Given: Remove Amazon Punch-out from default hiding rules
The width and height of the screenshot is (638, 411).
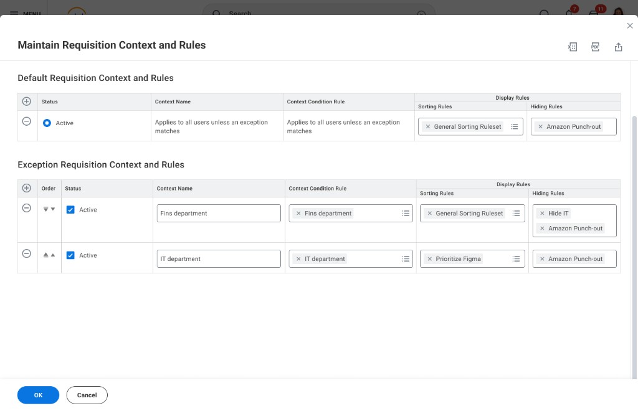Looking at the screenshot, I should coord(540,126).
